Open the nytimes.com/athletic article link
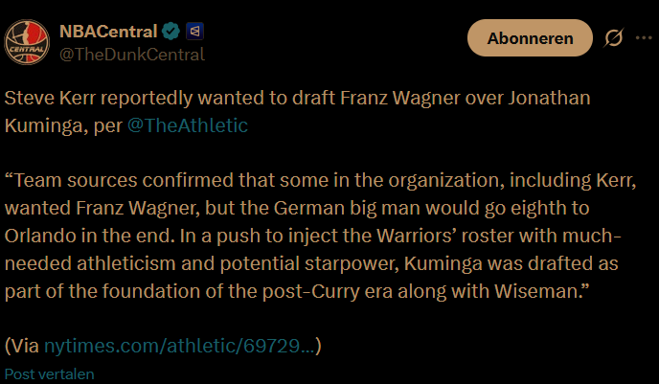The height and width of the screenshot is (384, 659). [179, 346]
